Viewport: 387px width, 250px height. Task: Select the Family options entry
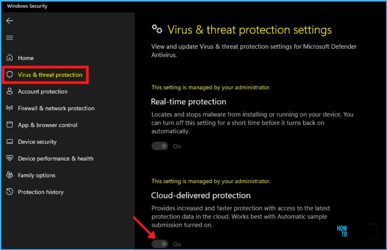(36, 175)
